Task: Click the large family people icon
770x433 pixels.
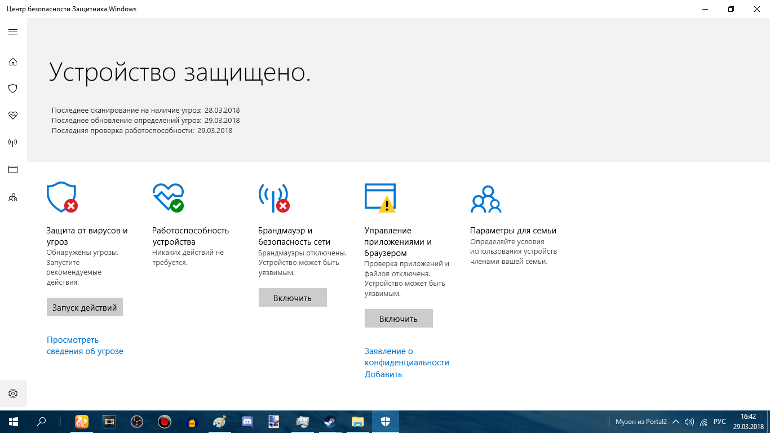Action: pos(486,199)
